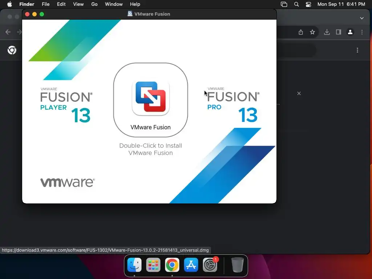Toggle the Chrome side panel icon
372x279 pixels.
pyautogui.click(x=339, y=32)
